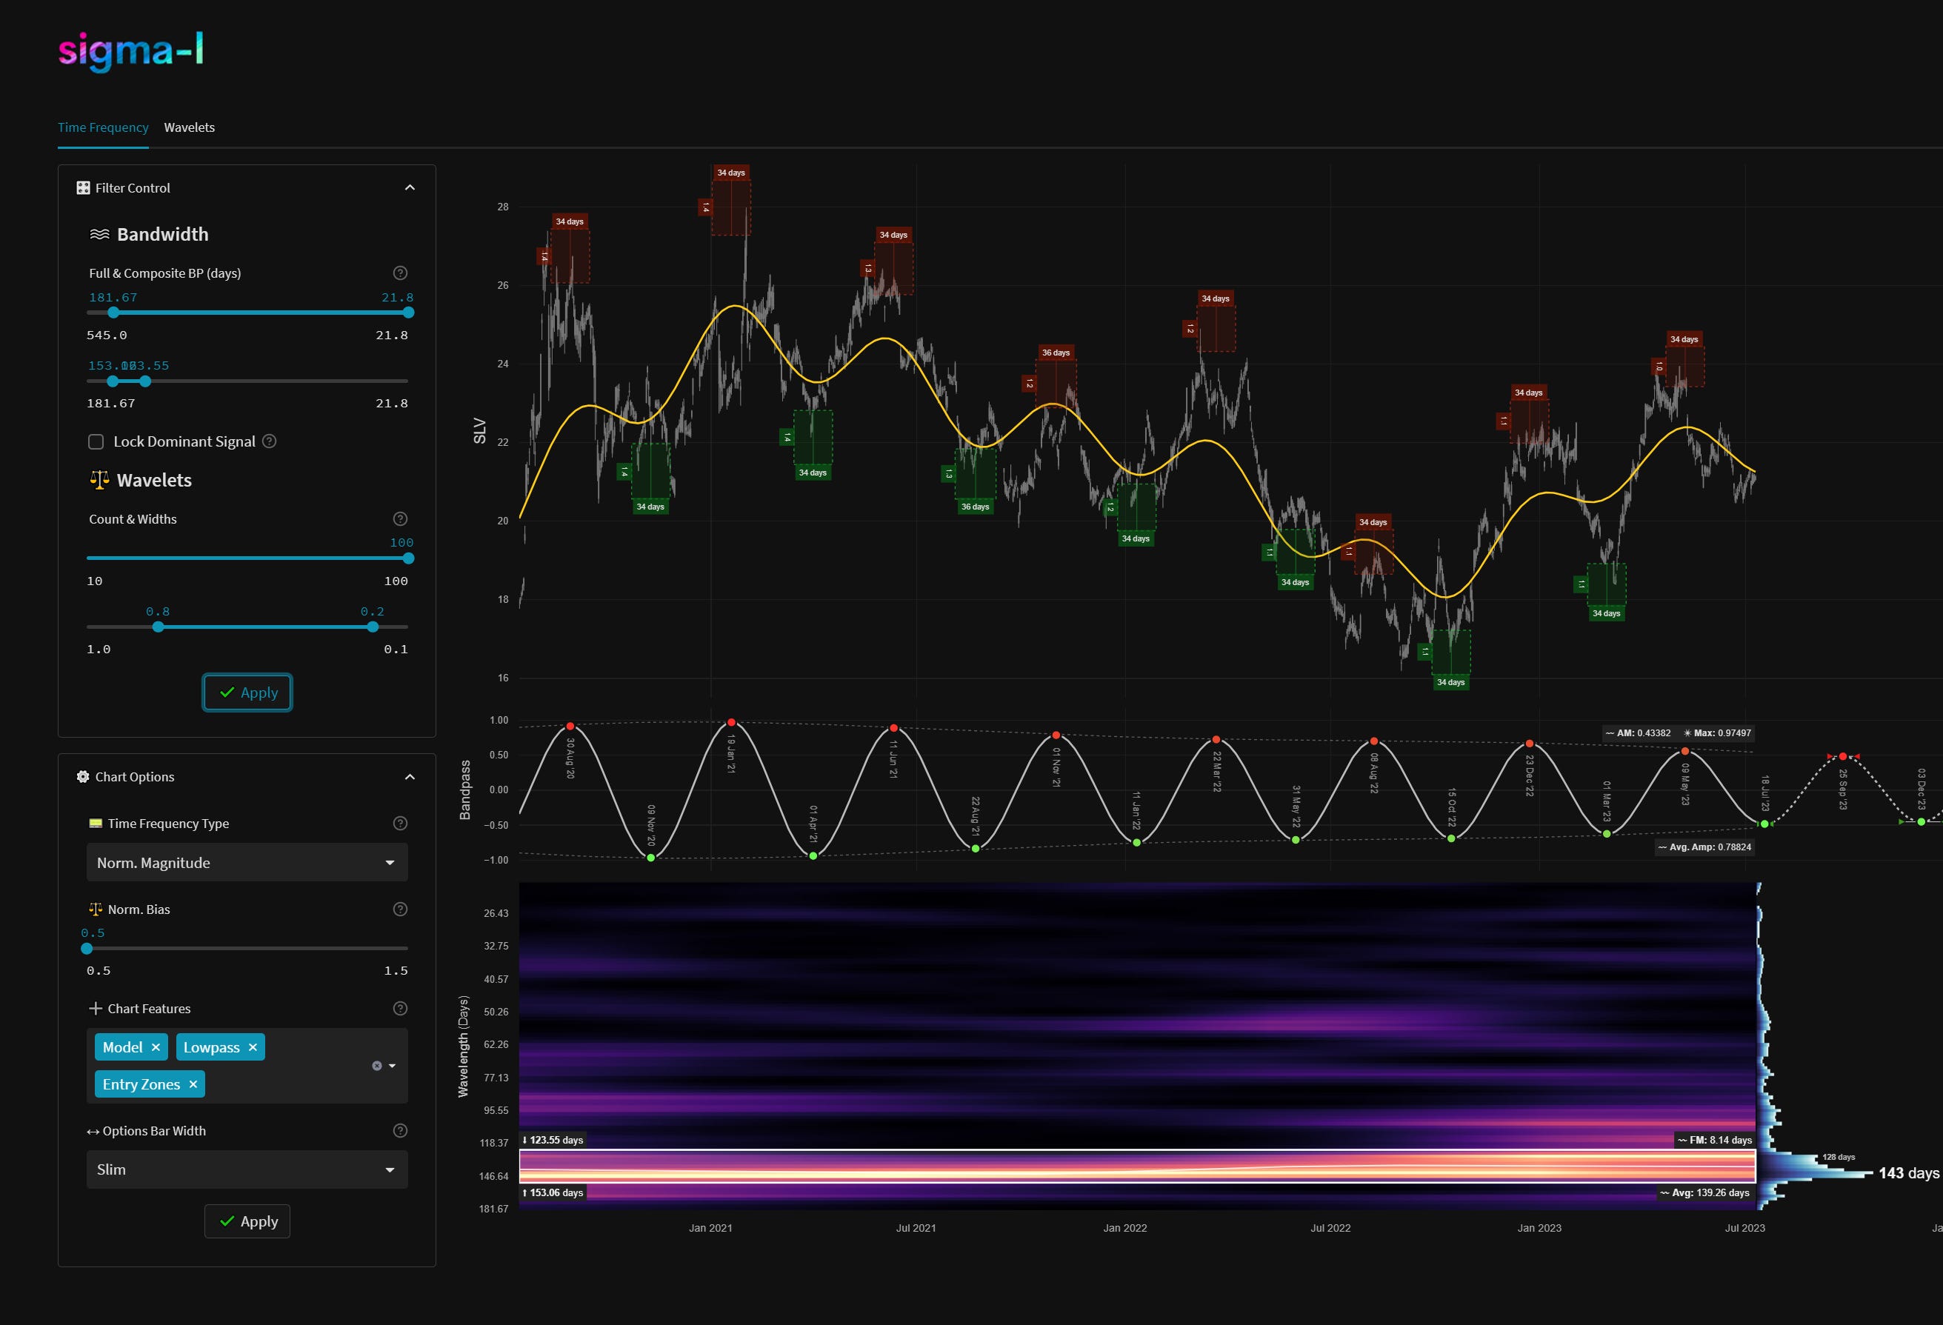Remove the Entry Zones feature tag
The image size is (1943, 1325).
pos(193,1084)
